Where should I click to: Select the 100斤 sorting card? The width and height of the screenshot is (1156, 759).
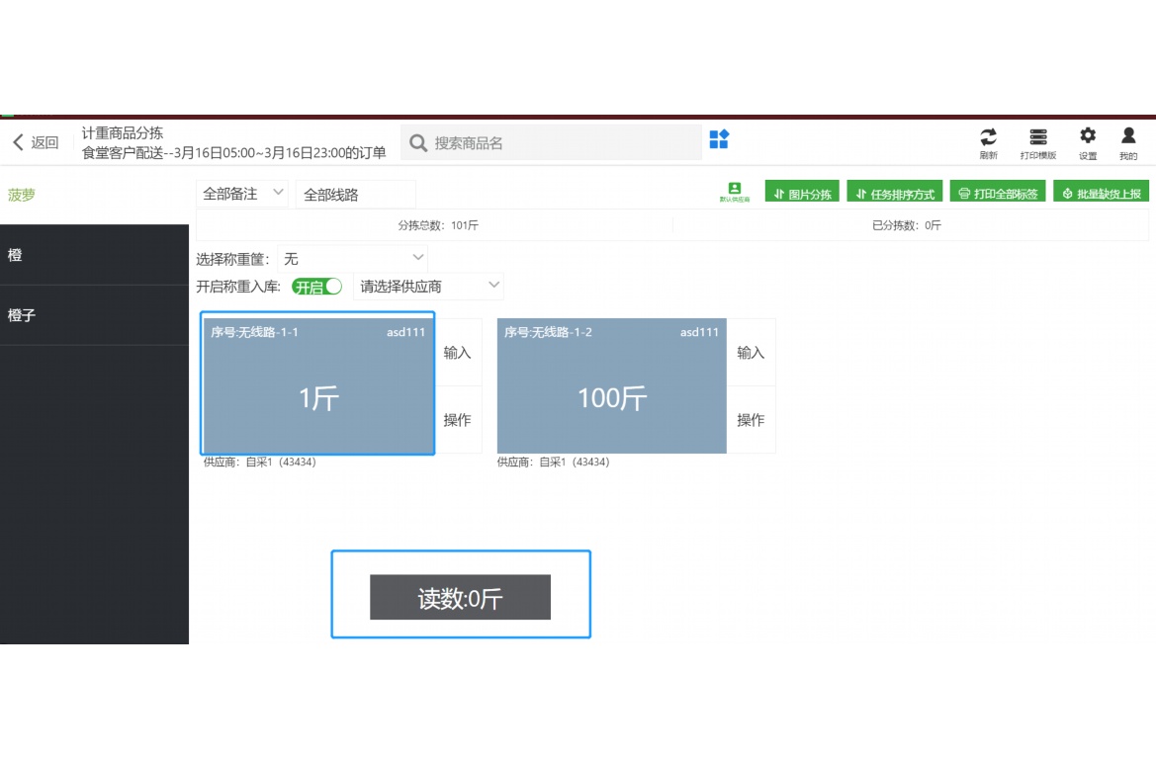610,385
